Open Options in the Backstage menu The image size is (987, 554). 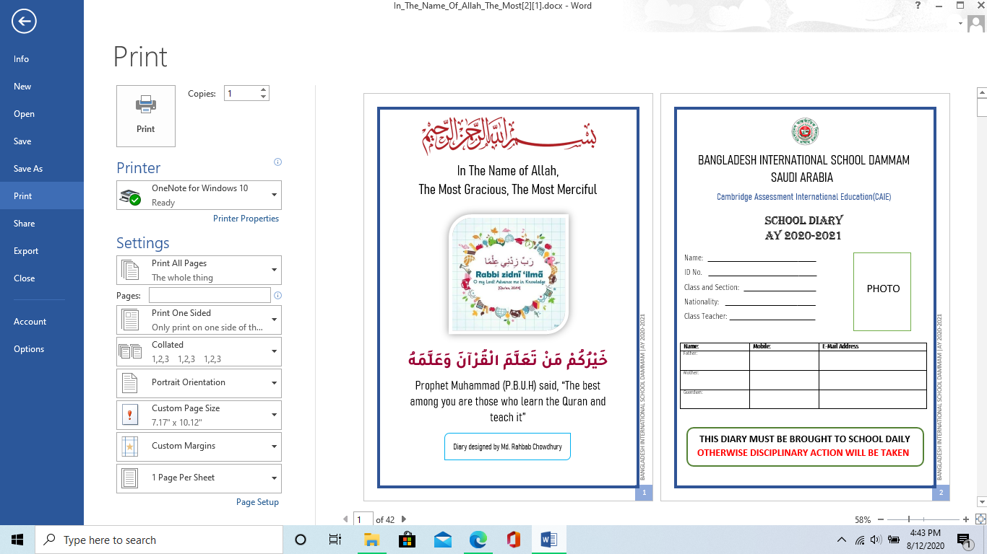click(x=42, y=349)
